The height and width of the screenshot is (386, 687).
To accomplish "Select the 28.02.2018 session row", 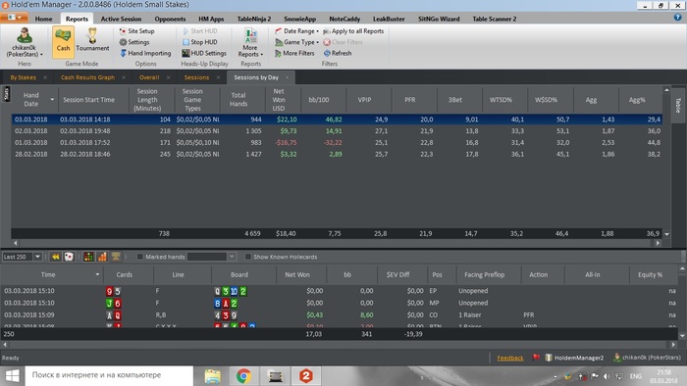I will point(337,154).
